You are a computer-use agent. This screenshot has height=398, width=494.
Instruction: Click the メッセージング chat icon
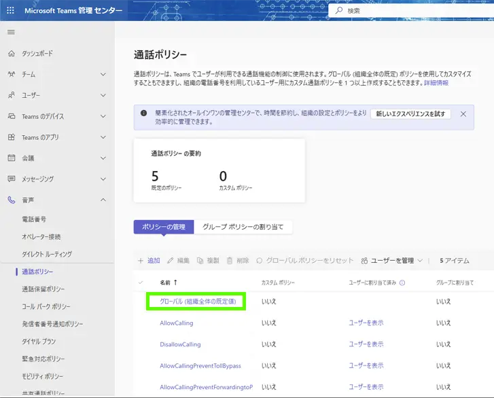point(12,179)
